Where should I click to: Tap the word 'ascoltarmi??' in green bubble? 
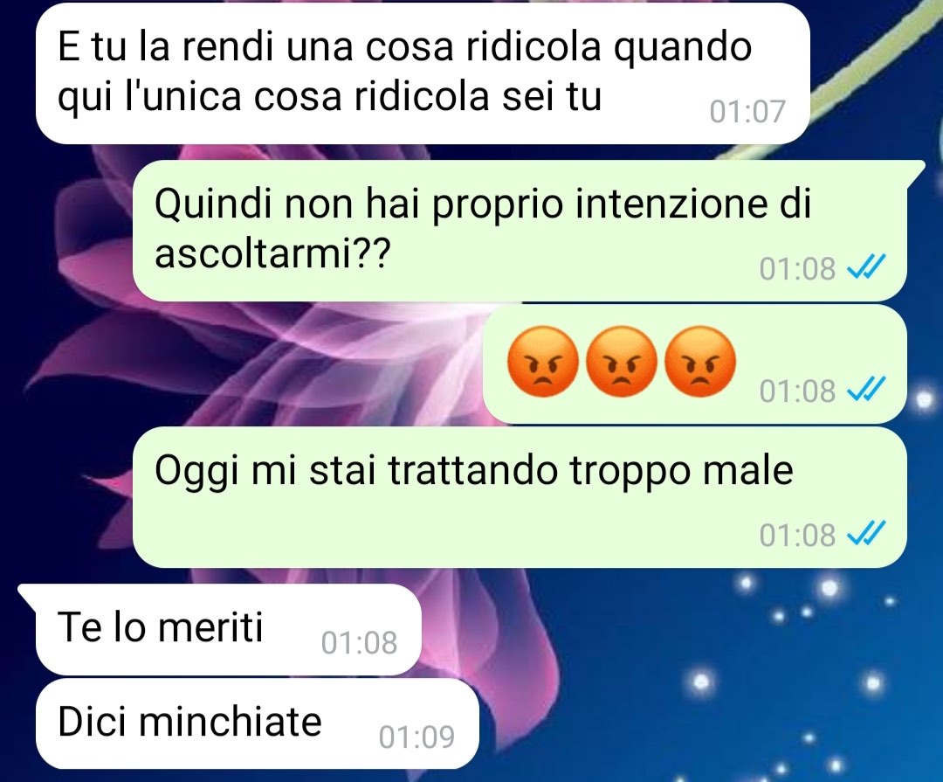[272, 253]
